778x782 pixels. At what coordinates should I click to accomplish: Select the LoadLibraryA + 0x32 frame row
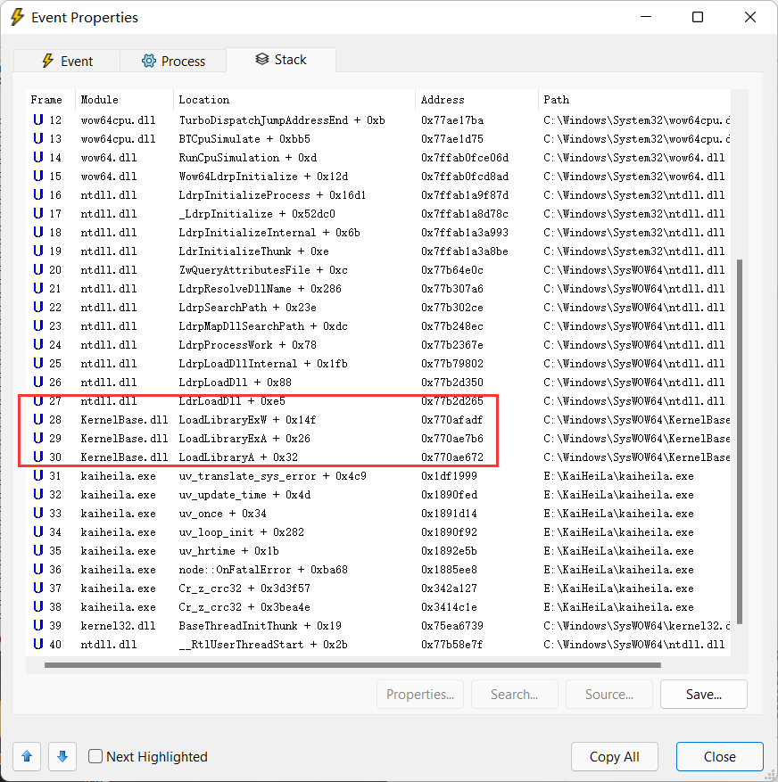[x=377, y=457]
